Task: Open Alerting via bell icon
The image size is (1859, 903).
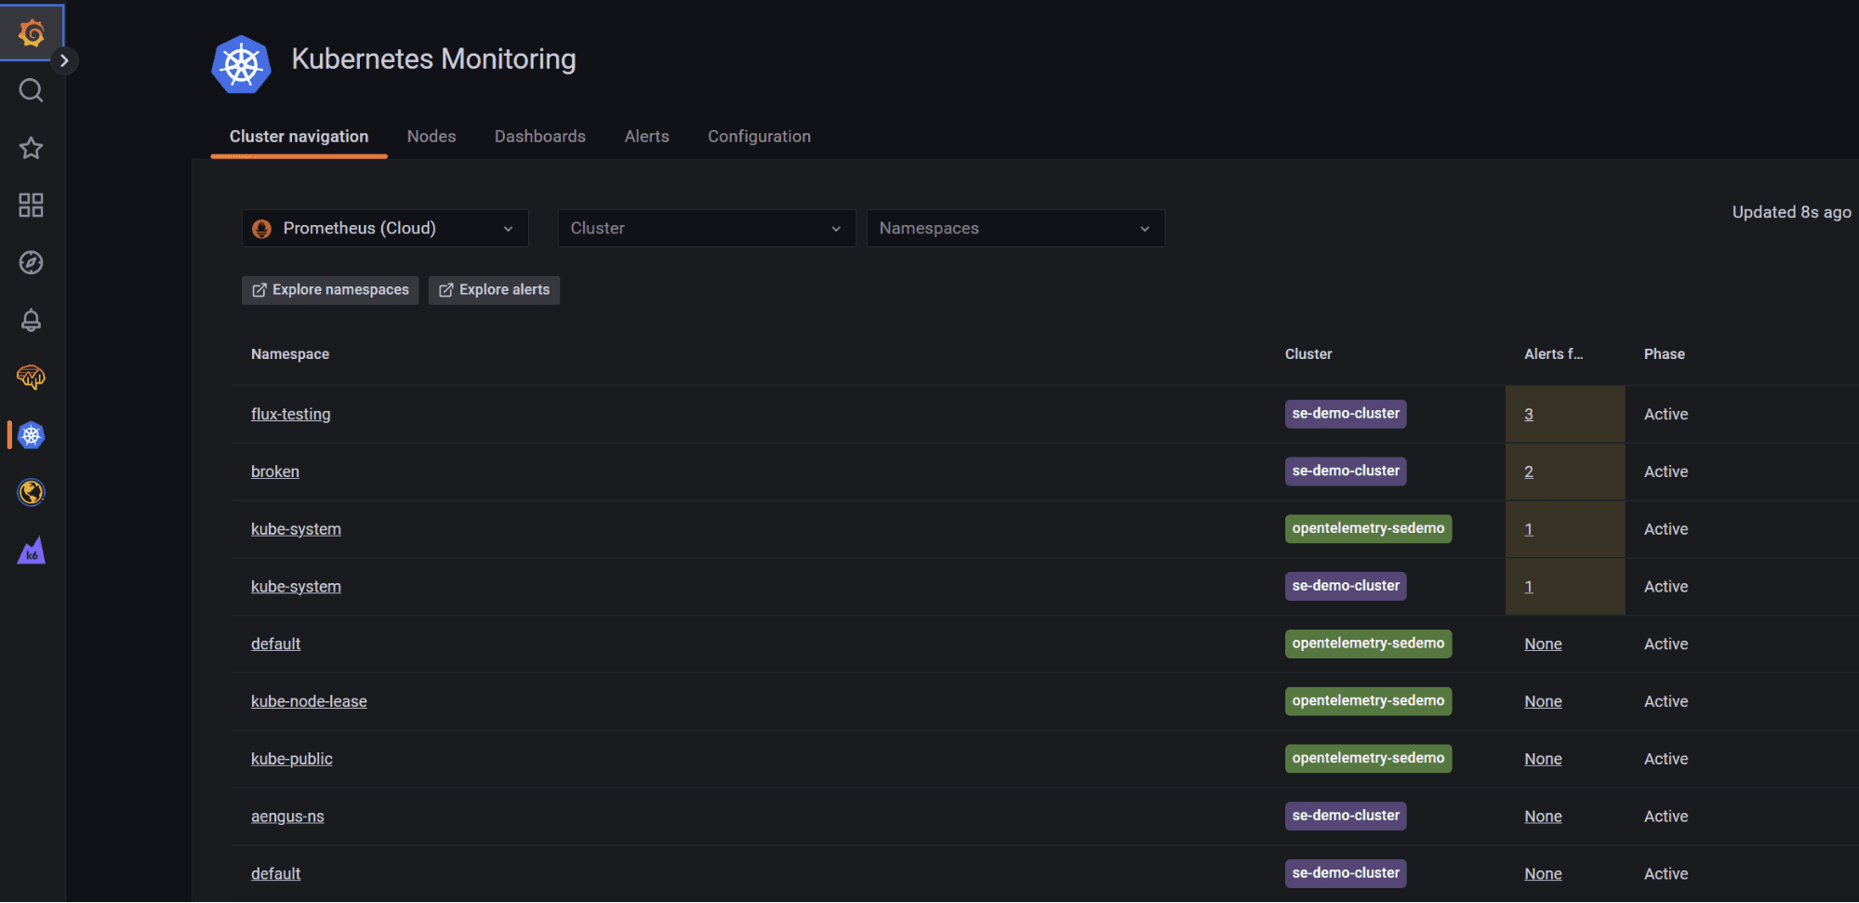Action: [x=31, y=320]
